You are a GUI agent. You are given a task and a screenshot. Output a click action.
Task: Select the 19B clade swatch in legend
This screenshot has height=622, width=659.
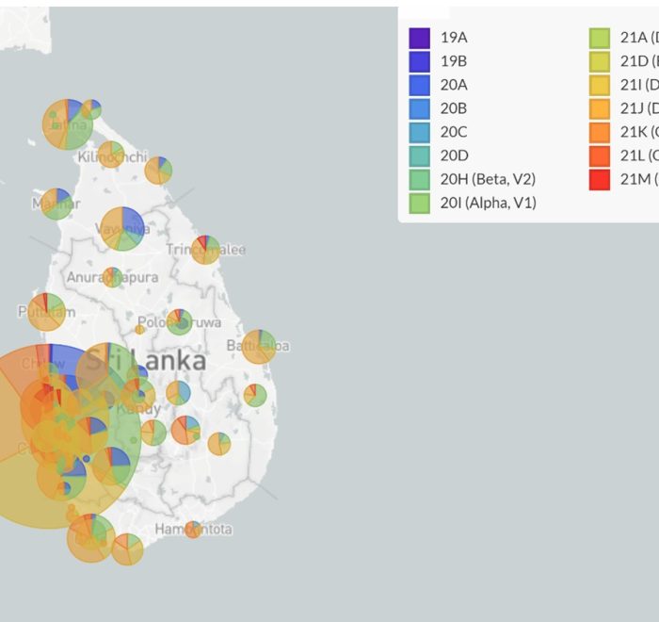click(x=419, y=61)
